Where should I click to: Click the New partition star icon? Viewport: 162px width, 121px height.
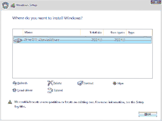(x=115, y=83)
